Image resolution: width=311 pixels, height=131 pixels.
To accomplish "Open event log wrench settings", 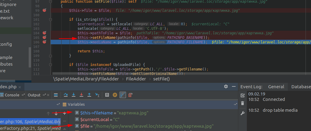I will [x=242, y=113].
